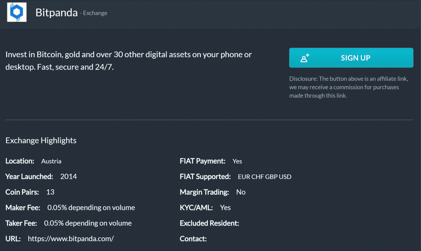Image resolution: width=421 pixels, height=251 pixels.
Task: Click the Margin Trading No value
Action: pos(241,192)
